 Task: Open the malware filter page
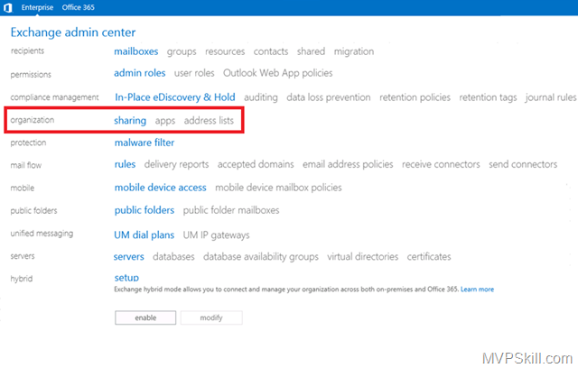(144, 143)
